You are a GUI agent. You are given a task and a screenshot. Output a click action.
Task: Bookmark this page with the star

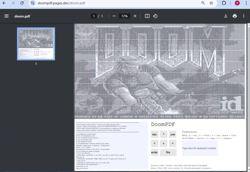(211, 3)
